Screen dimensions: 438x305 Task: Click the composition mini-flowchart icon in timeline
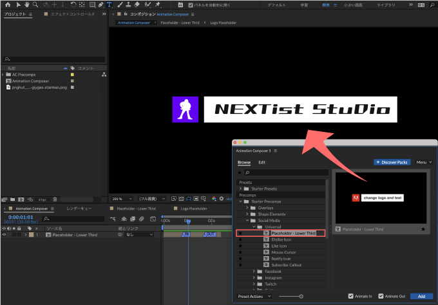113,219
